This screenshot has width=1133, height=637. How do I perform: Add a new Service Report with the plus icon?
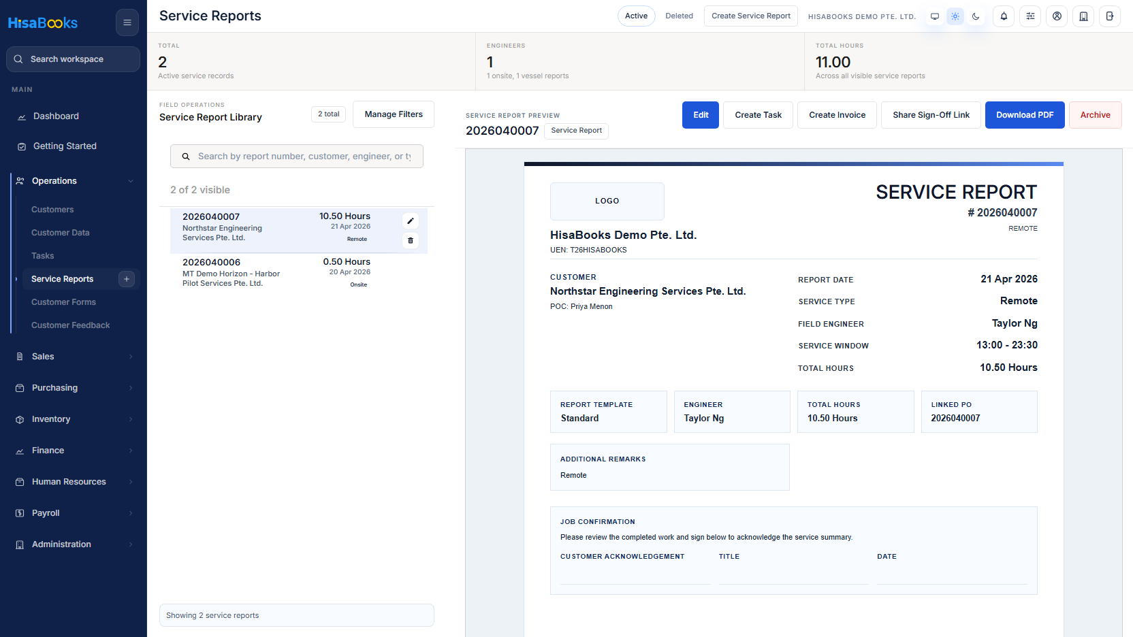(127, 279)
